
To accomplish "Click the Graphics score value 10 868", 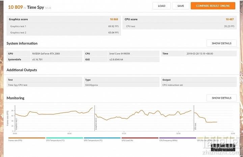I will click(x=114, y=19).
